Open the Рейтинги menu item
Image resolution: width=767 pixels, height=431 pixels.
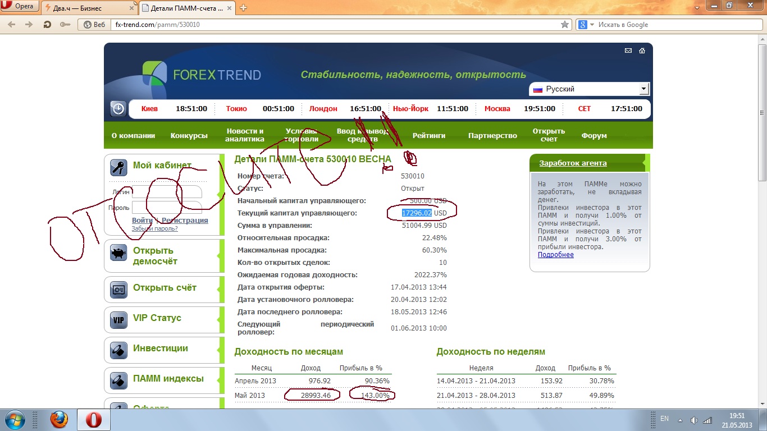429,136
